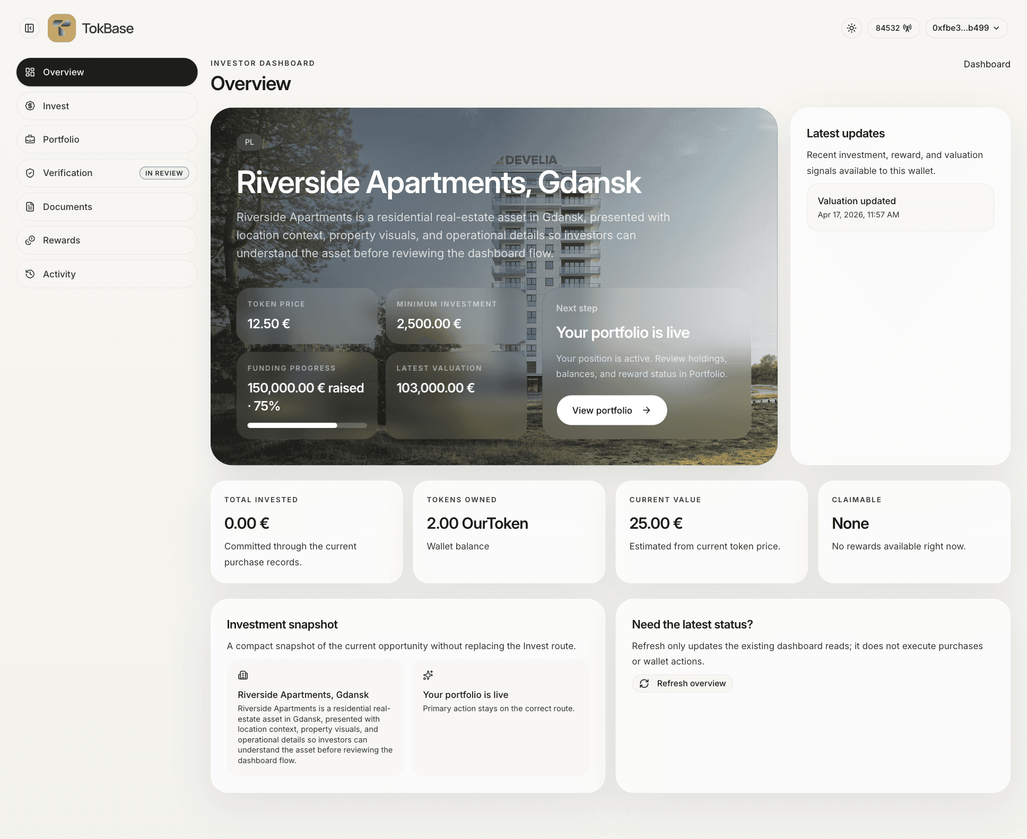Click the antenna icon beside 84532
1027x839 pixels.
coord(908,28)
